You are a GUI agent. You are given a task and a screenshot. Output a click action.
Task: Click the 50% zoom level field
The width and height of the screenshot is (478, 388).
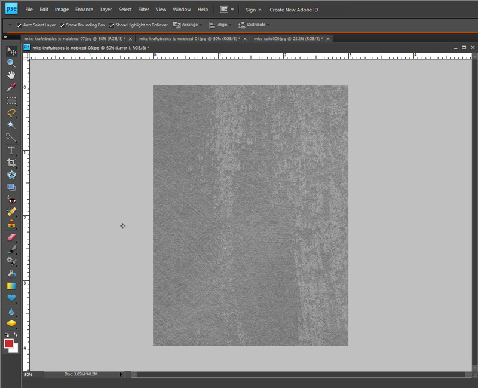[x=33, y=375]
